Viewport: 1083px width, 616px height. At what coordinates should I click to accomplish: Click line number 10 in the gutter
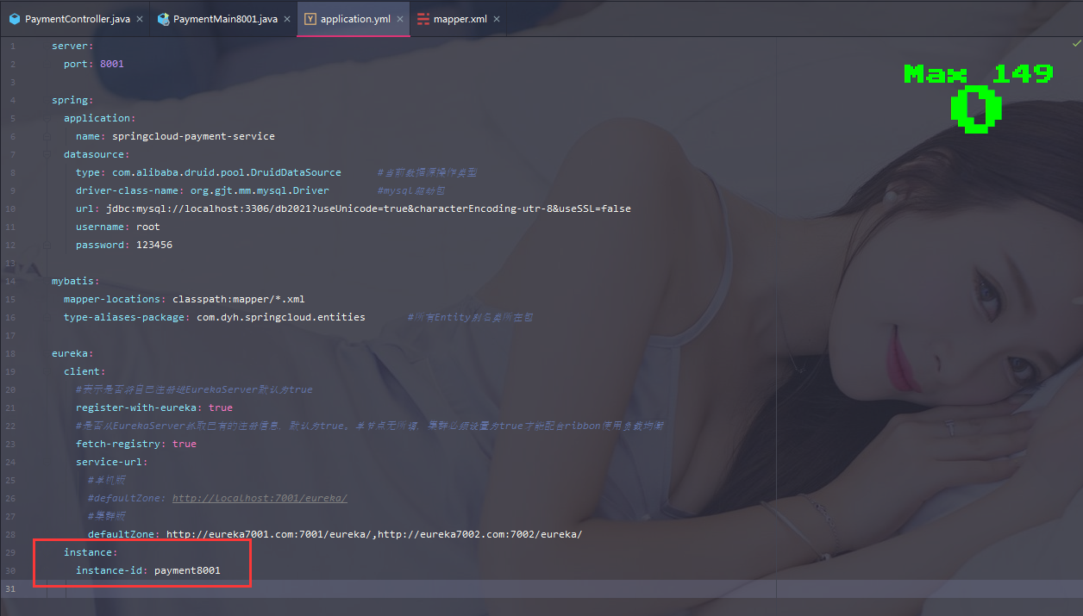[x=9, y=208]
